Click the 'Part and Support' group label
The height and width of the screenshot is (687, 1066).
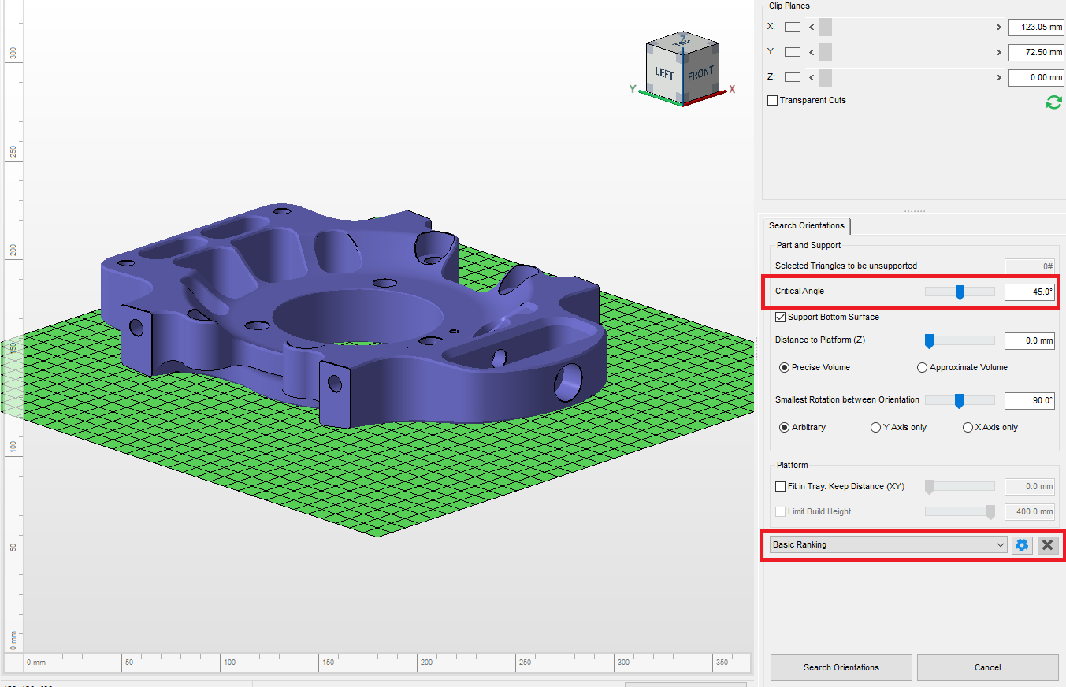808,245
